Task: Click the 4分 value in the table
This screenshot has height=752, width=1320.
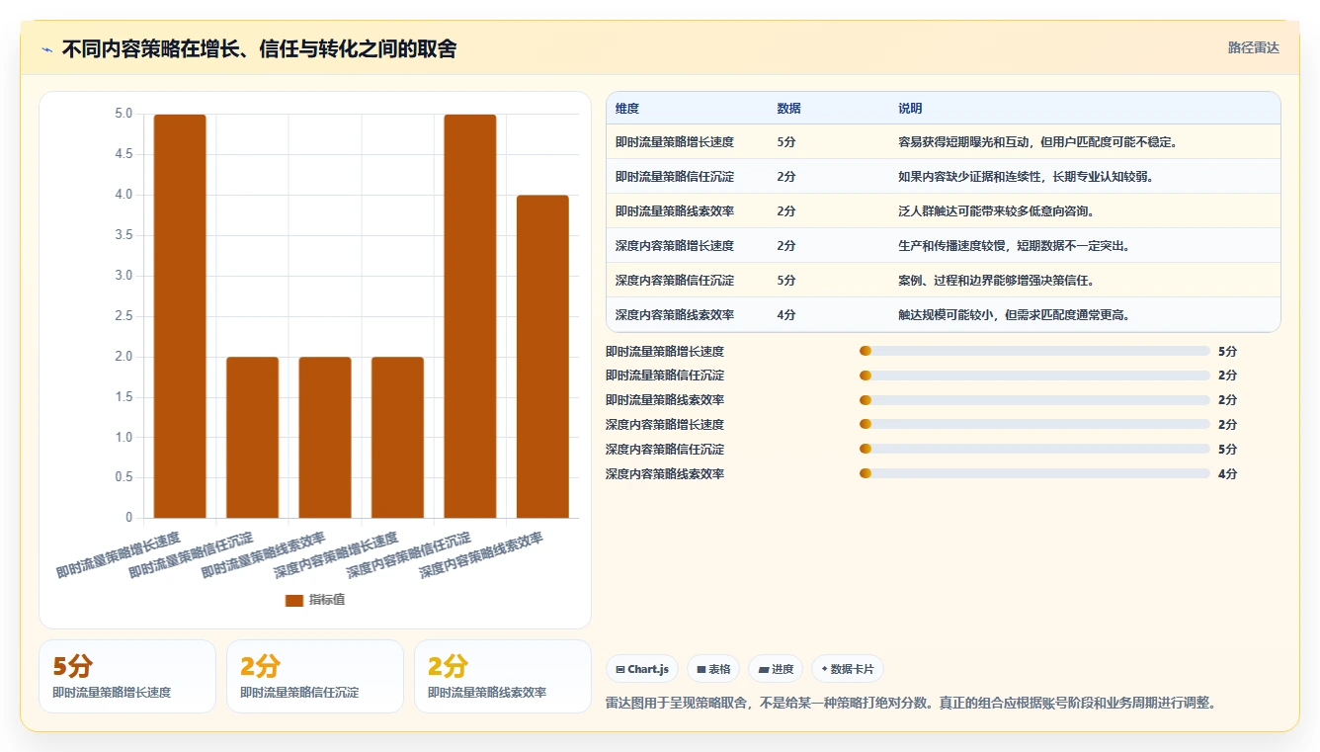Action: pyautogui.click(x=786, y=315)
